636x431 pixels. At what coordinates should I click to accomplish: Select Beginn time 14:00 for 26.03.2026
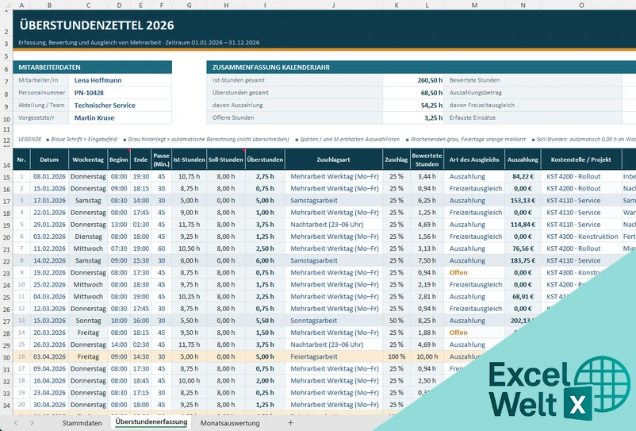(x=119, y=344)
